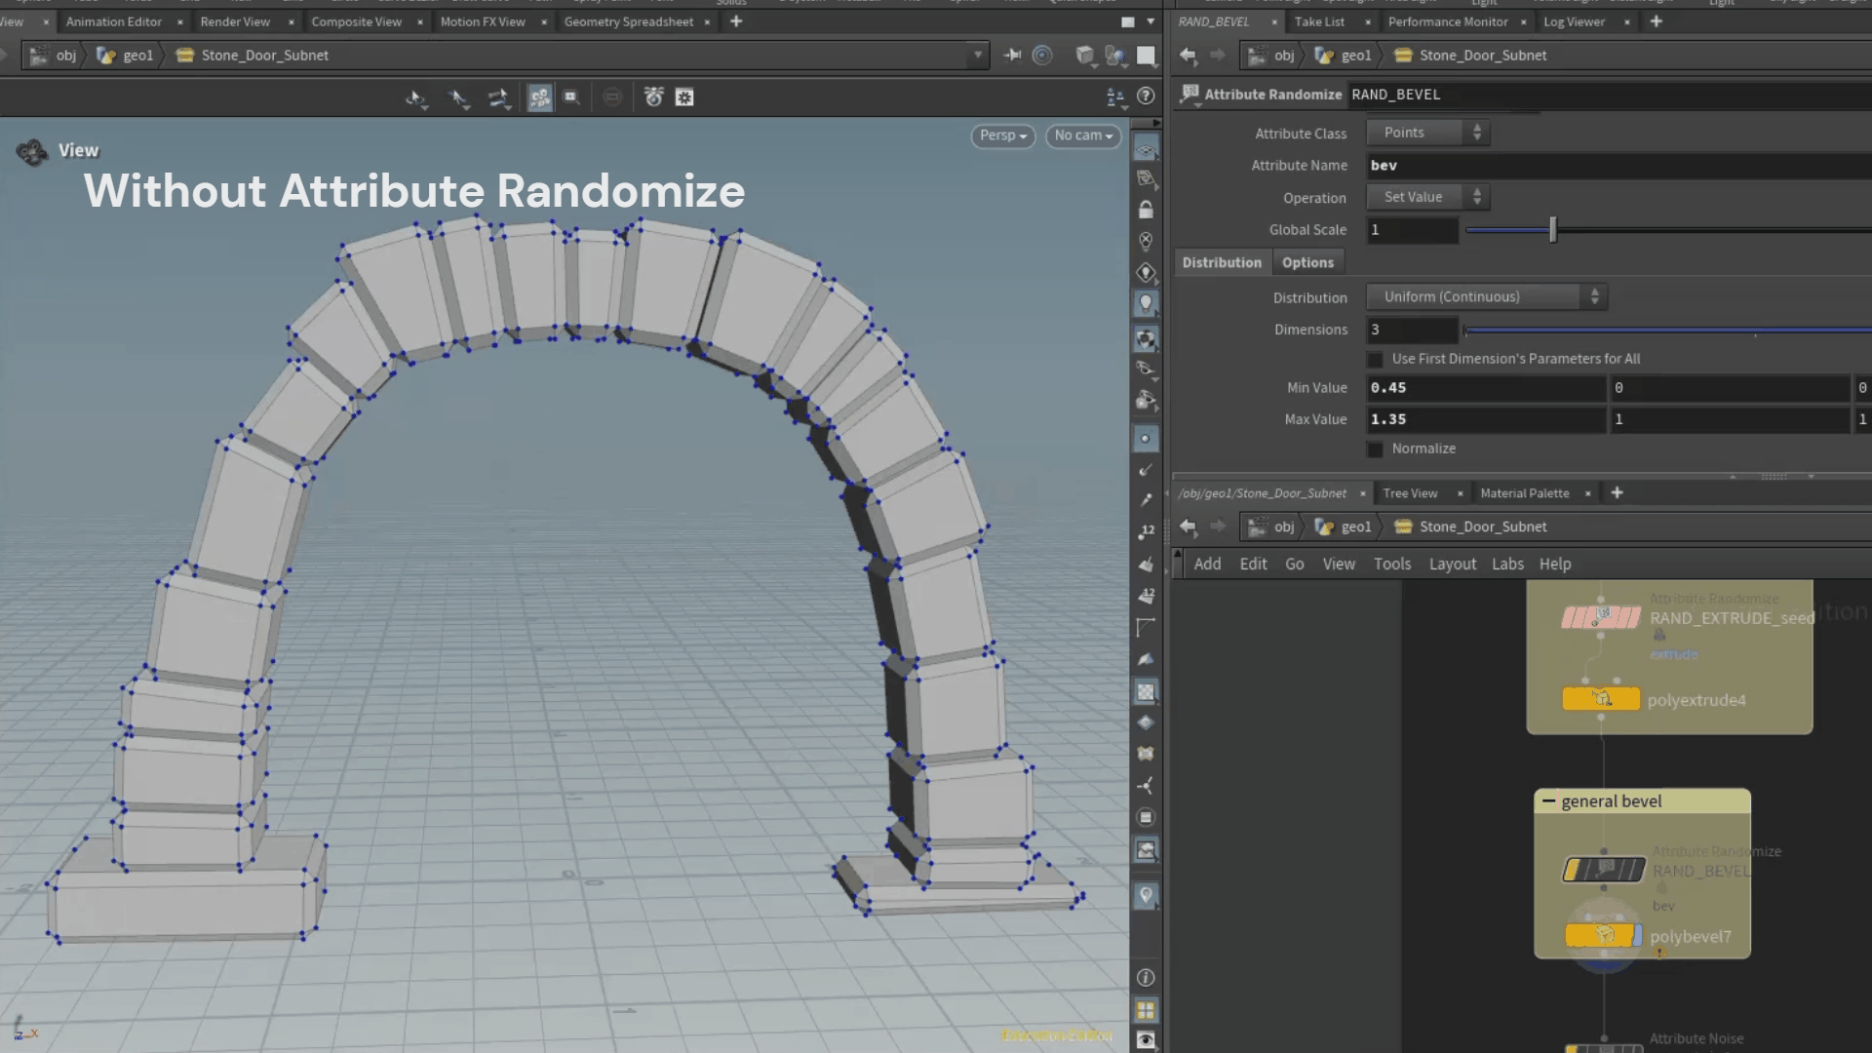Open the Distribution type dropdown
The image size is (1872, 1053).
click(1486, 296)
